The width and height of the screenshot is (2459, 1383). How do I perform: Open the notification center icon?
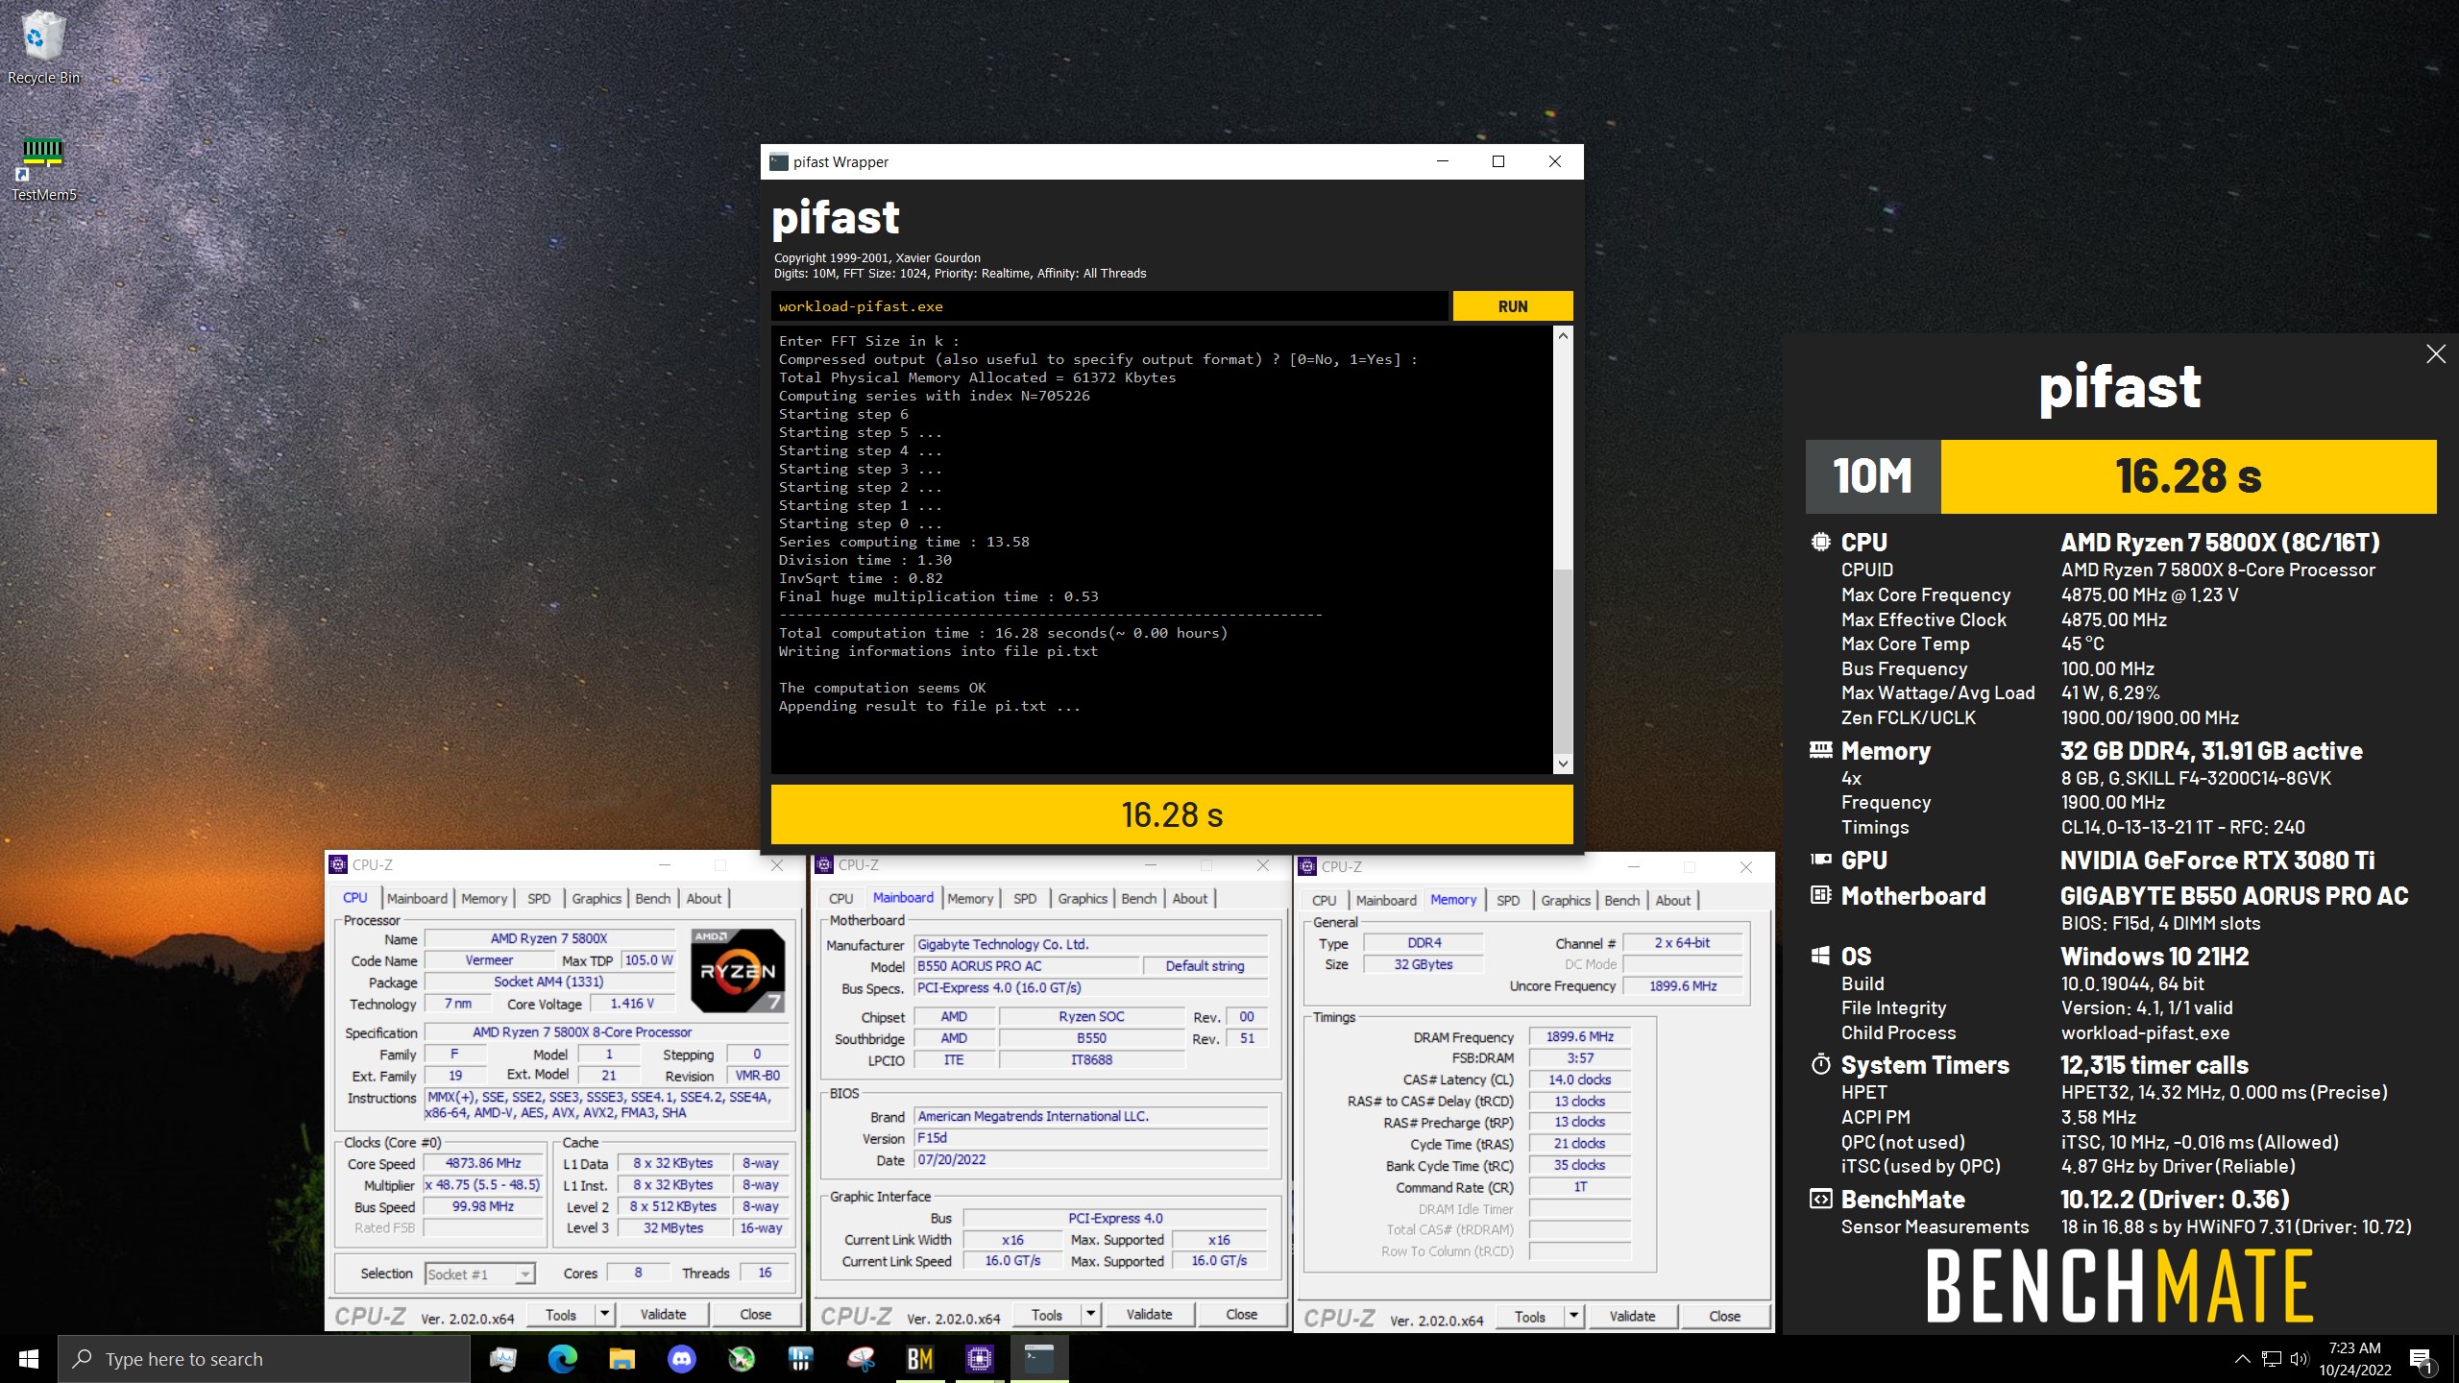tap(2423, 1360)
